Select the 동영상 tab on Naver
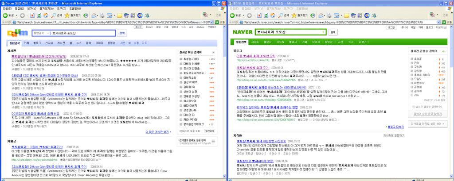454x181 pixels. click(x=329, y=42)
